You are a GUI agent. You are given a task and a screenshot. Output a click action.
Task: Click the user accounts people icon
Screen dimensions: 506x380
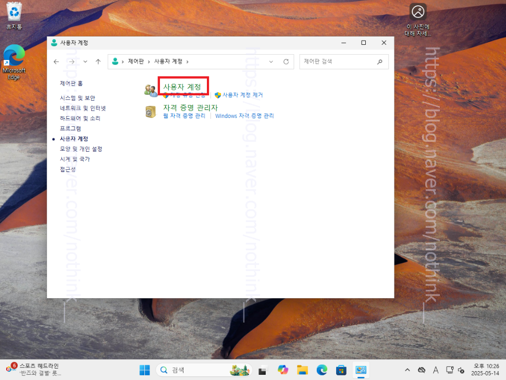click(151, 90)
